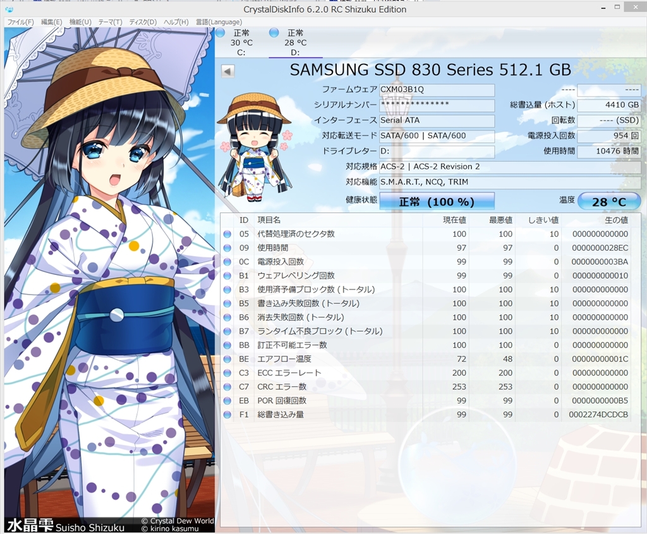The height and width of the screenshot is (534, 647).
Task: Click status orb for attribute 05 row
Action: coord(227,234)
